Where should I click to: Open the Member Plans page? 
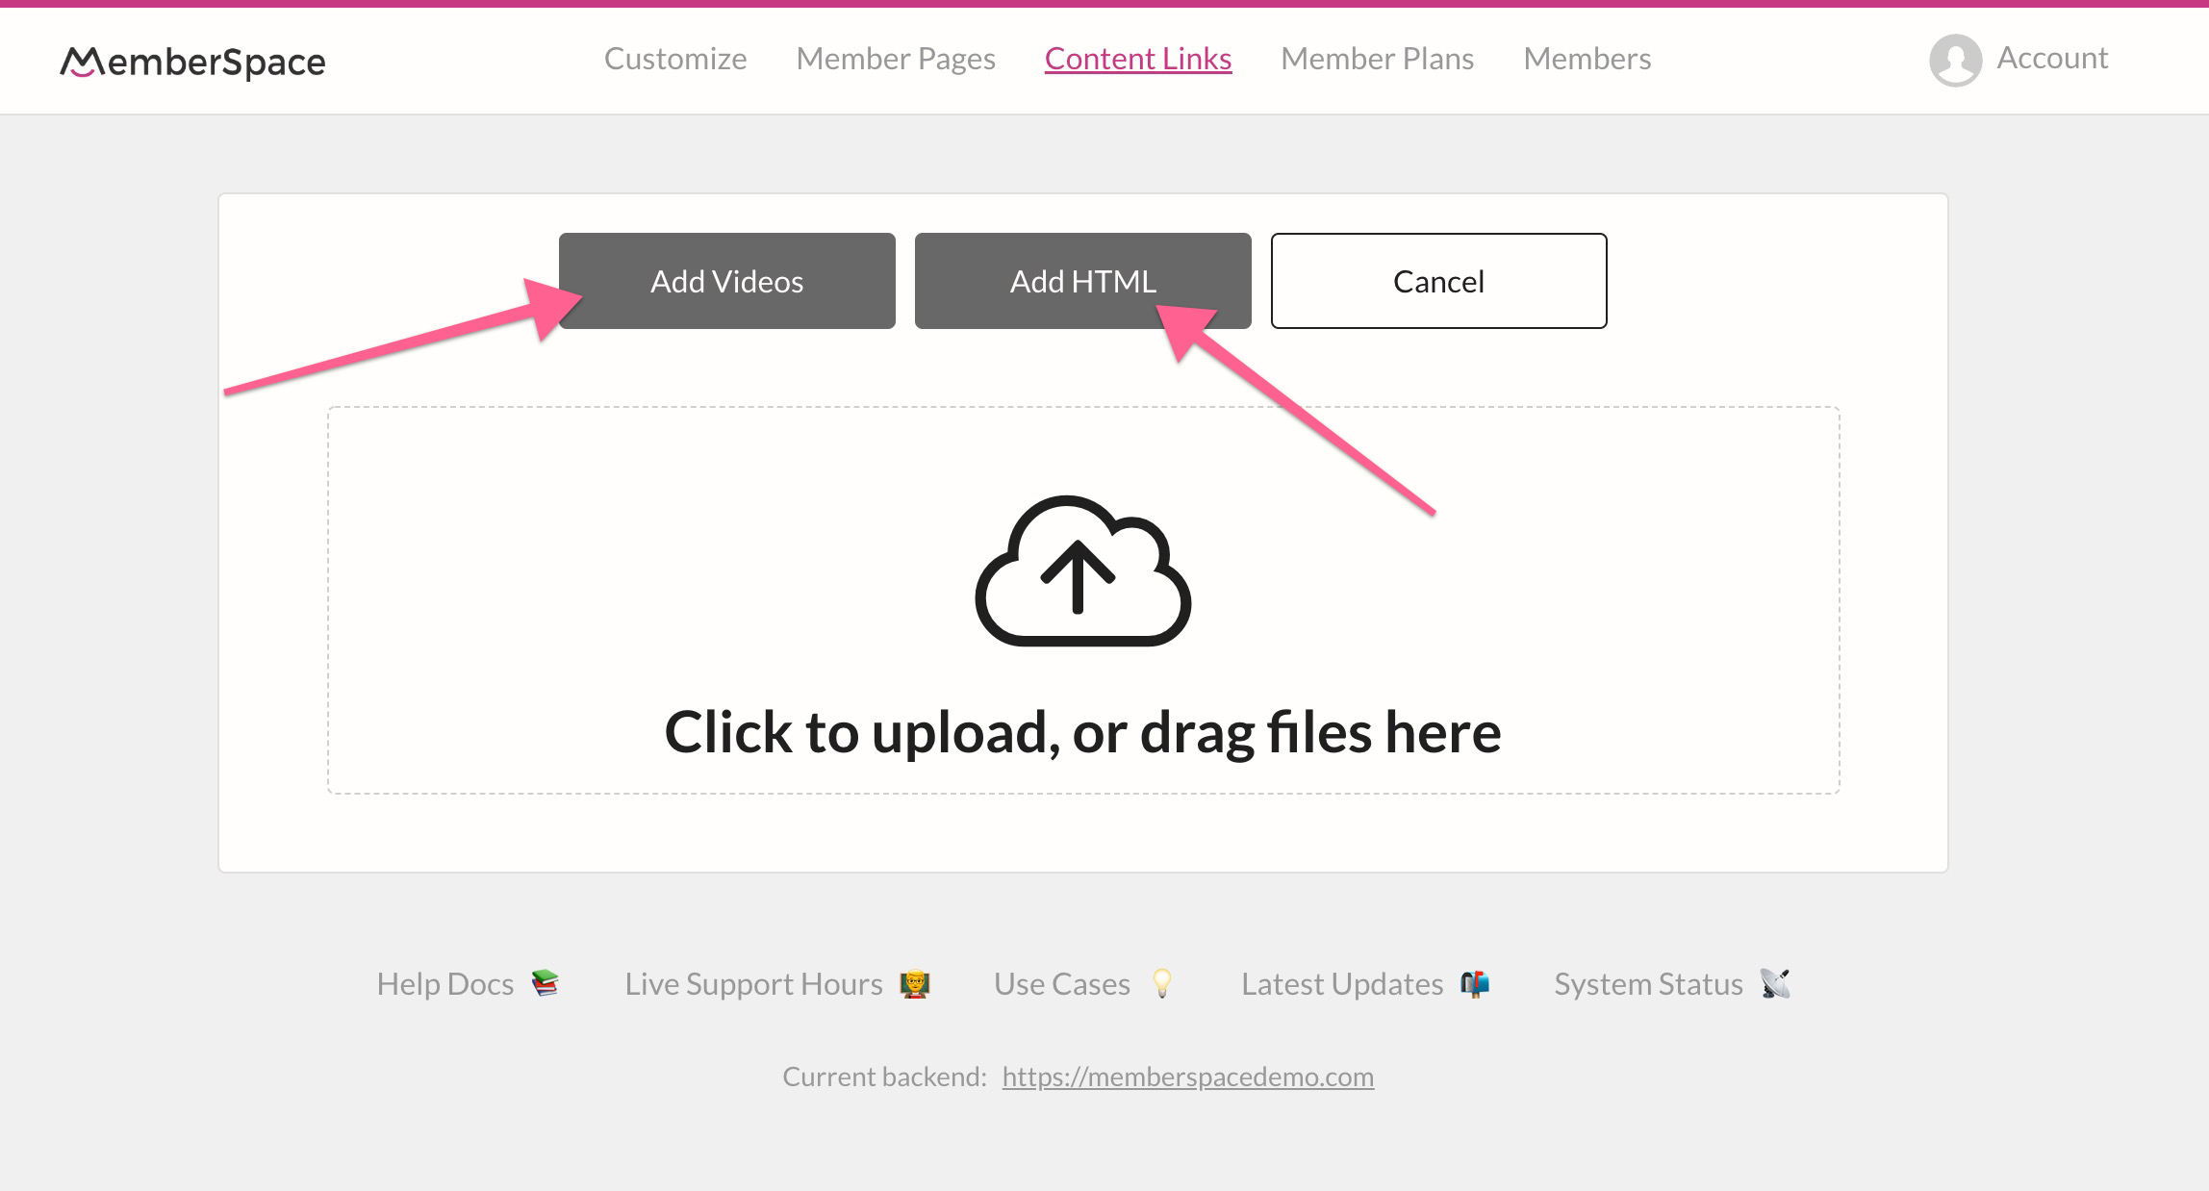click(x=1377, y=58)
